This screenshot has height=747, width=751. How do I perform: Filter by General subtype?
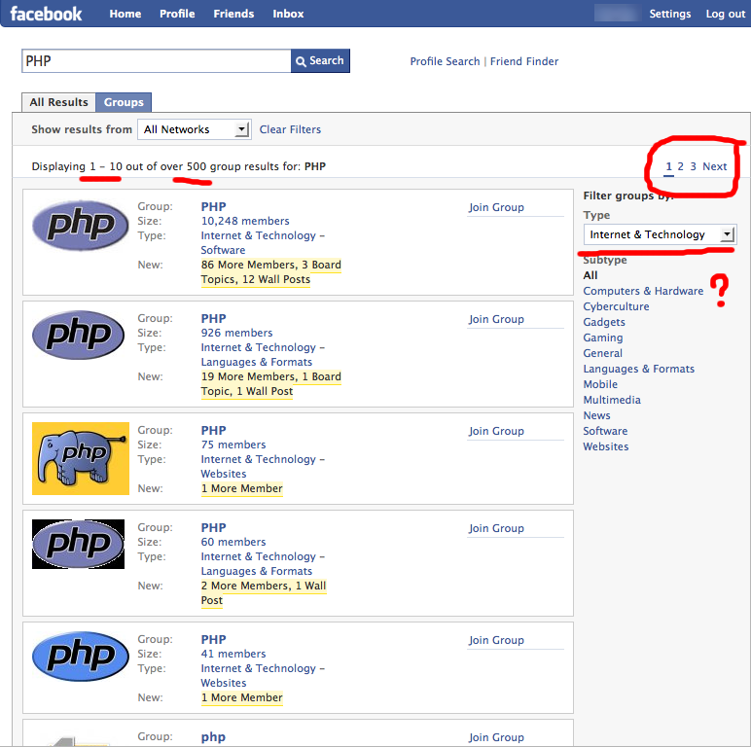point(602,353)
